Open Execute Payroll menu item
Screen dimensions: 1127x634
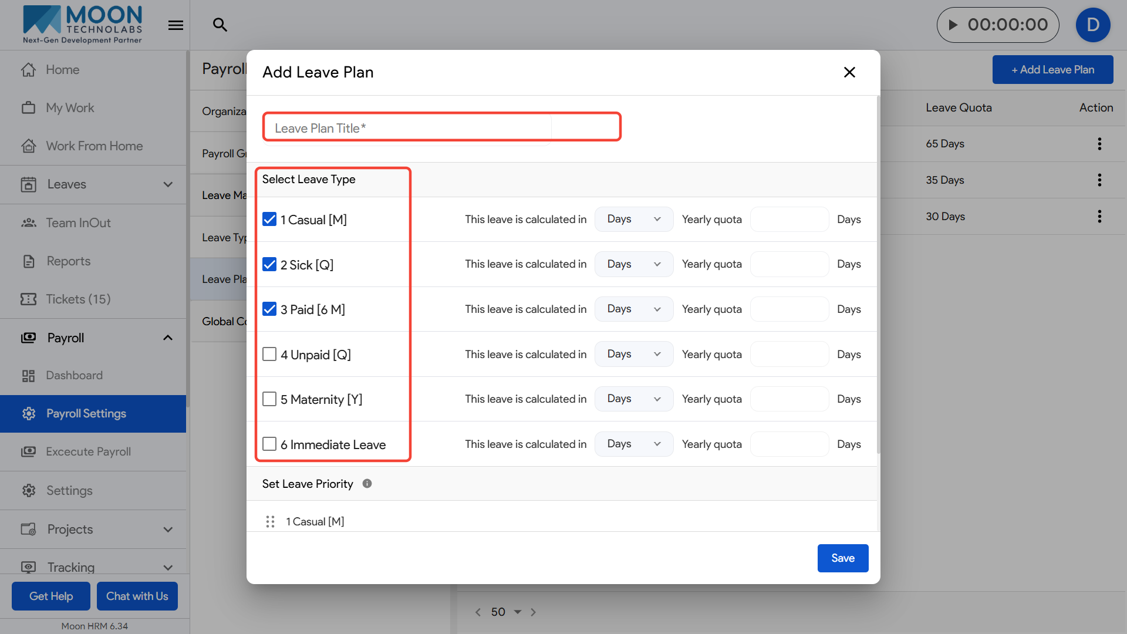[x=88, y=451]
